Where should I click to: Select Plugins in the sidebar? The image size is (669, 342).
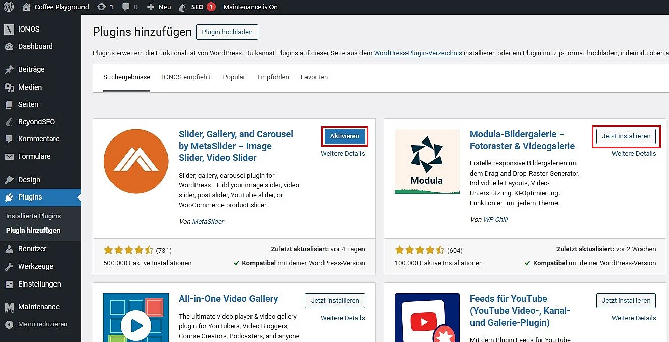coord(40,197)
